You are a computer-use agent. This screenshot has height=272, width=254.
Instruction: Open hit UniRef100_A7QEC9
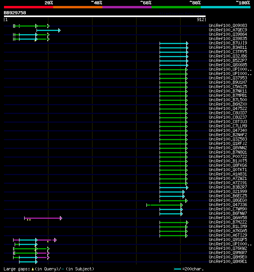(228, 30)
